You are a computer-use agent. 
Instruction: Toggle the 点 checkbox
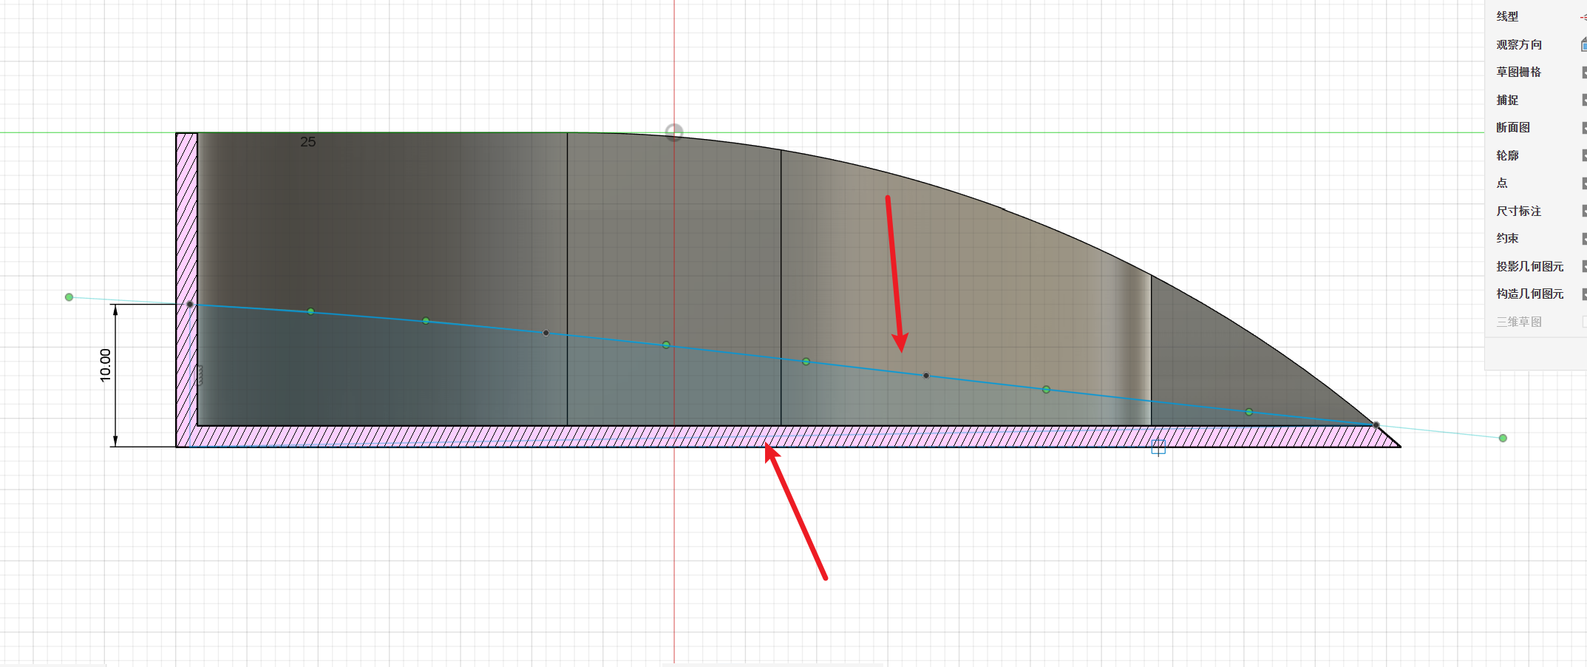point(1584,183)
